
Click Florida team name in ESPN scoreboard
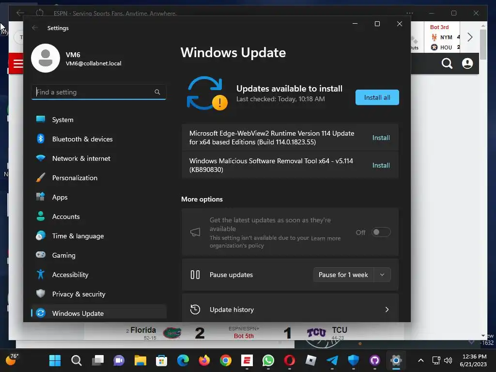[143, 330]
